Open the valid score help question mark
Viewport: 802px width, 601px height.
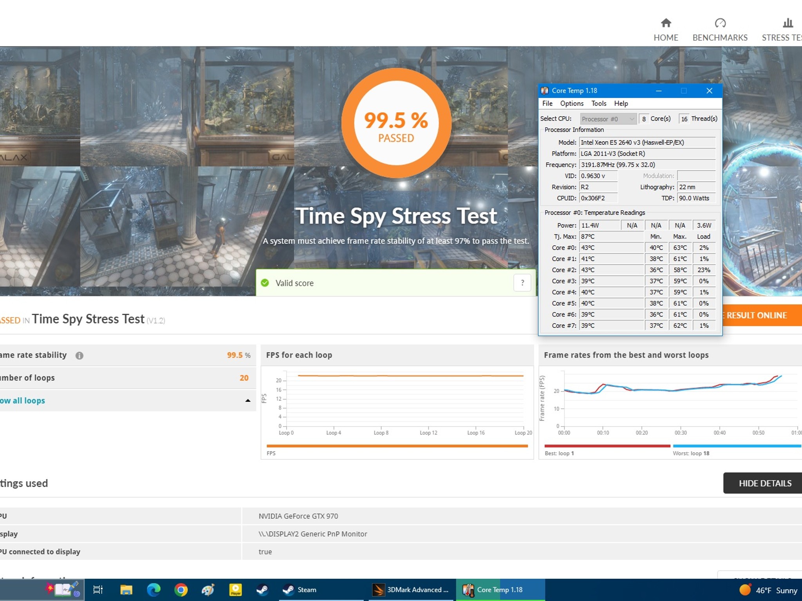point(522,283)
